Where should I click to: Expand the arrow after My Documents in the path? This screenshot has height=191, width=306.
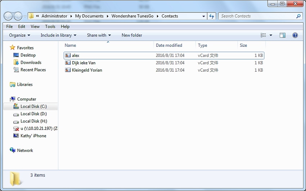pyautogui.click(x=108, y=16)
